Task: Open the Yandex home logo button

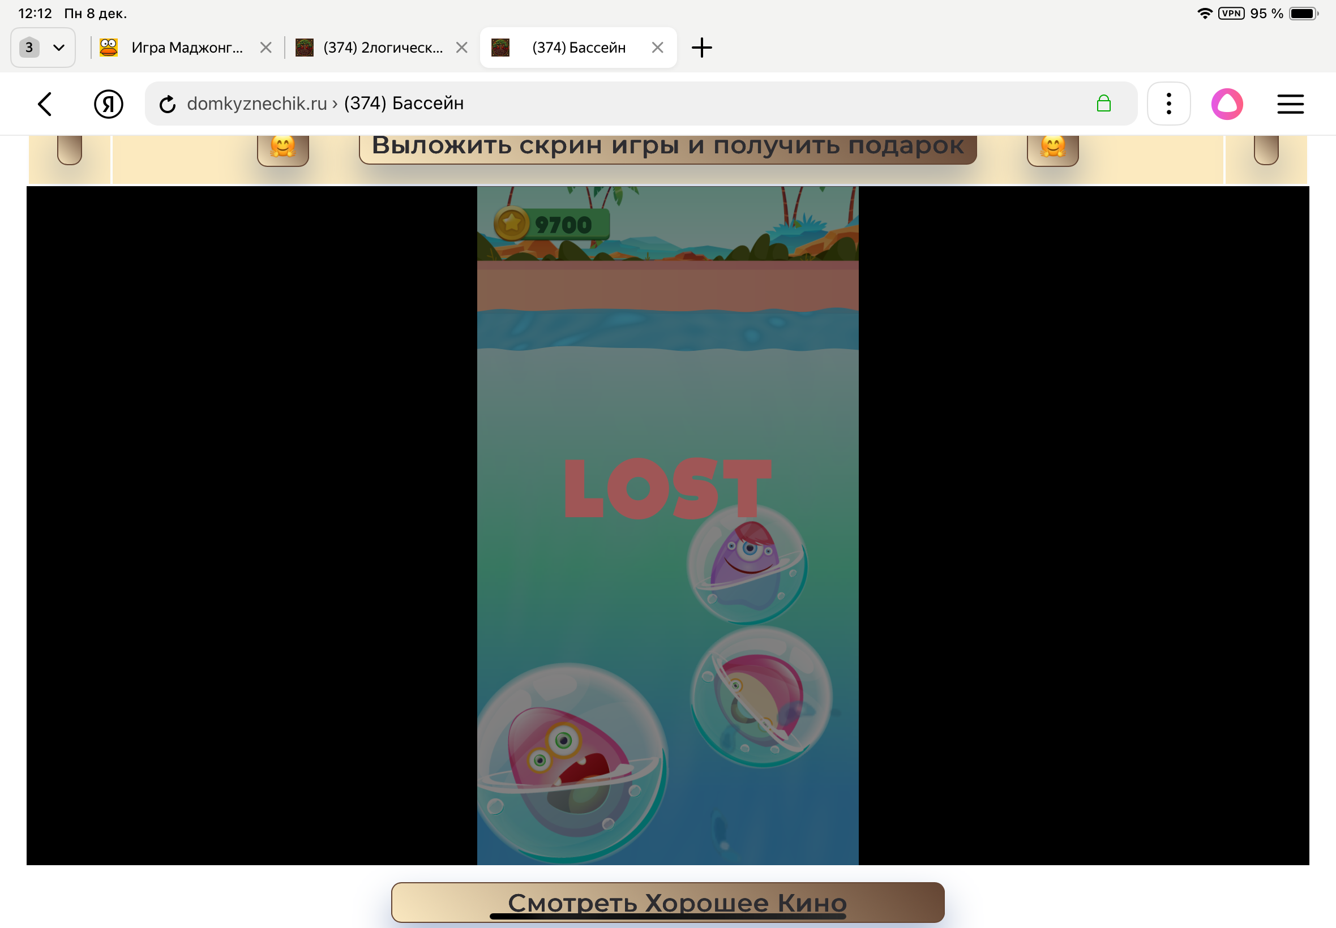Action: [x=108, y=104]
